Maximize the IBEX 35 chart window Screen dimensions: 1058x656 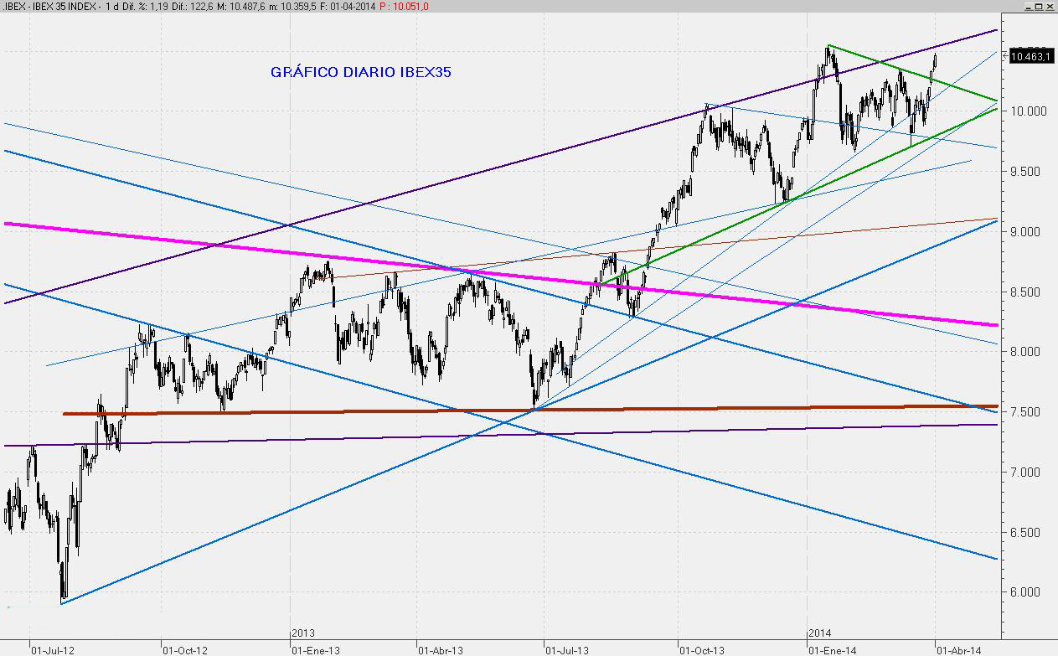(x=1038, y=6)
